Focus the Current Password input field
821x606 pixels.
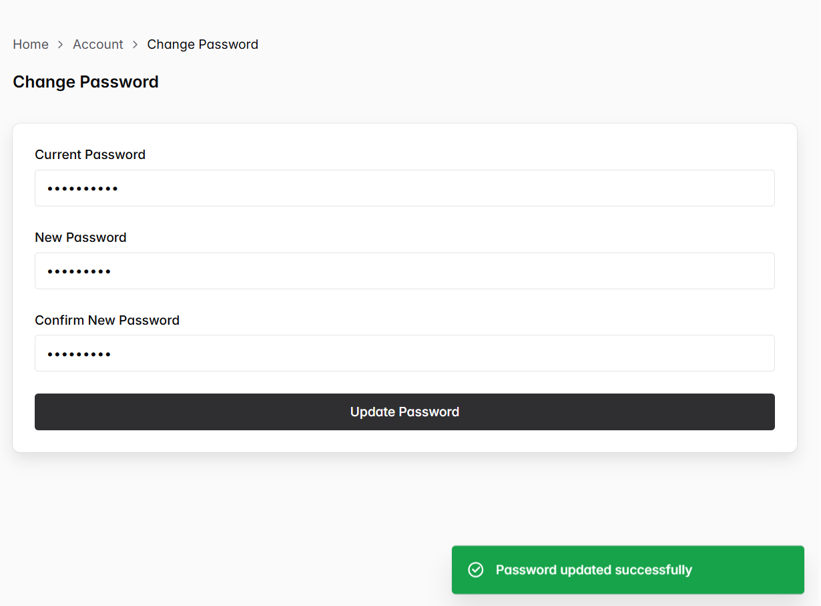click(x=404, y=188)
